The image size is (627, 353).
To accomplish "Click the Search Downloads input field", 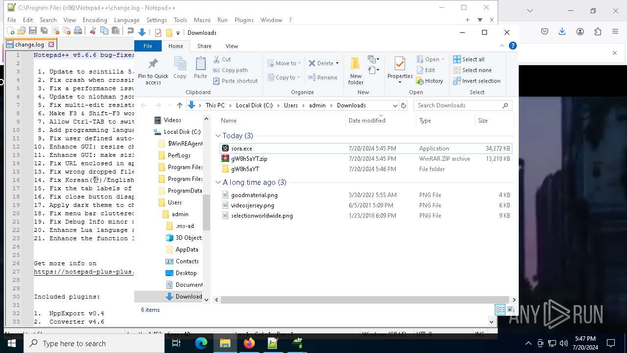I will [463, 105].
